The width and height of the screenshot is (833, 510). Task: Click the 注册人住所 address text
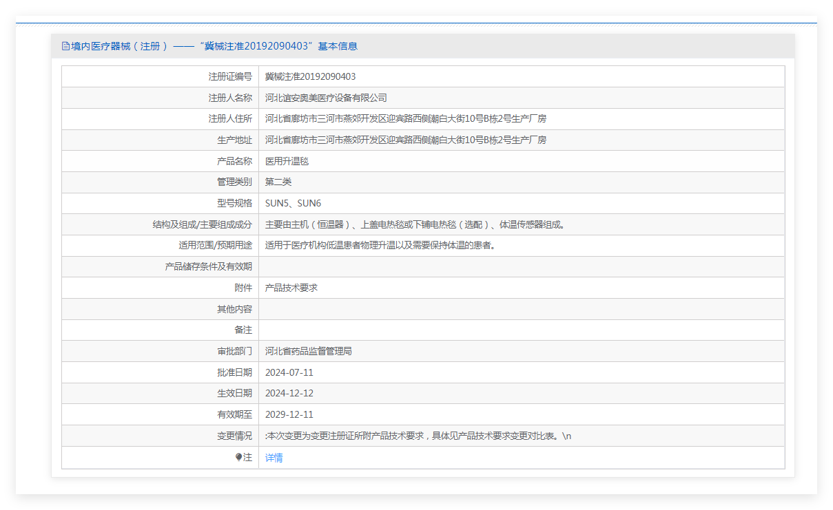pyautogui.click(x=405, y=118)
